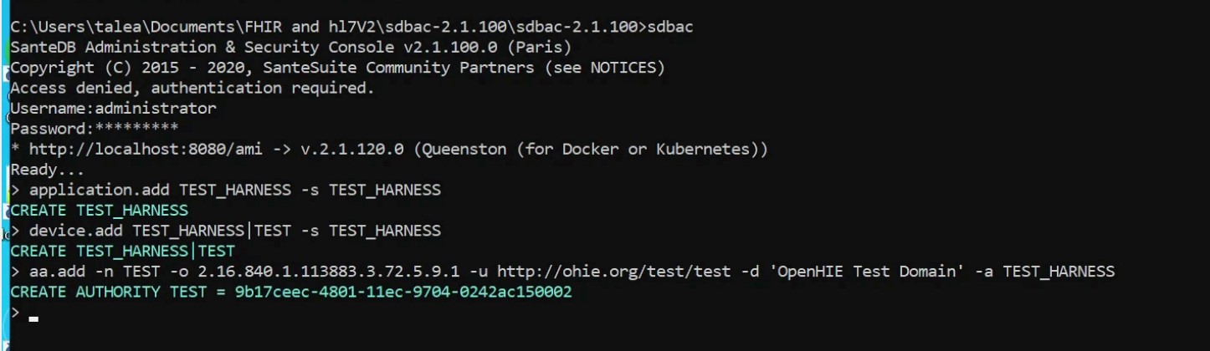Click the Username:administrator line
Viewport: 1210px width, 351px height.
(113, 109)
